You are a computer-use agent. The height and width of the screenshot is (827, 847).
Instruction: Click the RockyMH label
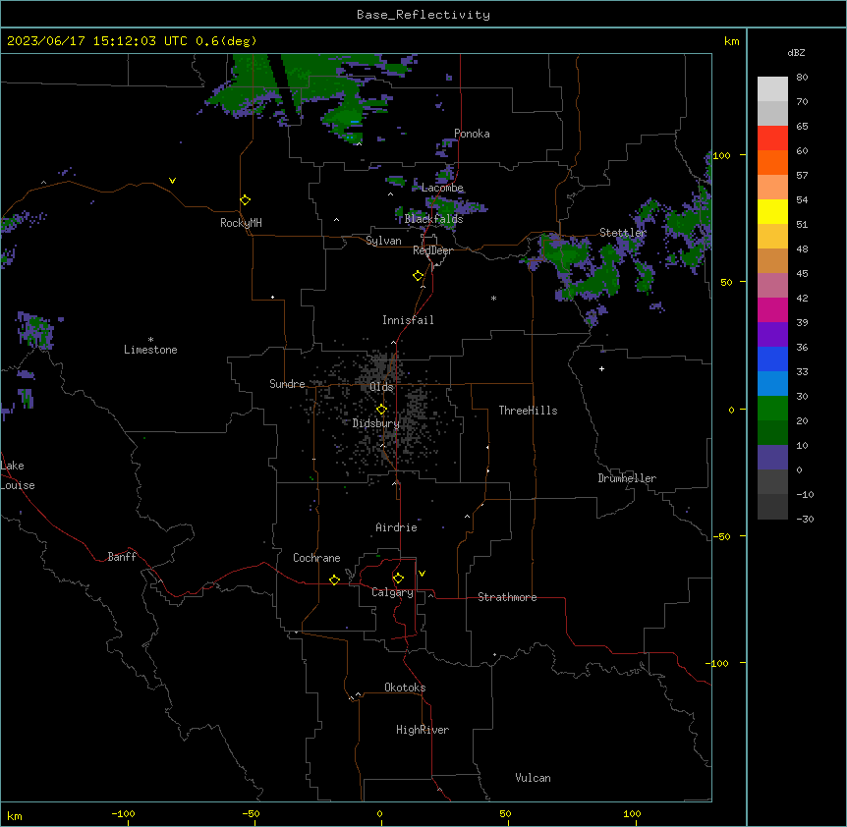click(241, 223)
